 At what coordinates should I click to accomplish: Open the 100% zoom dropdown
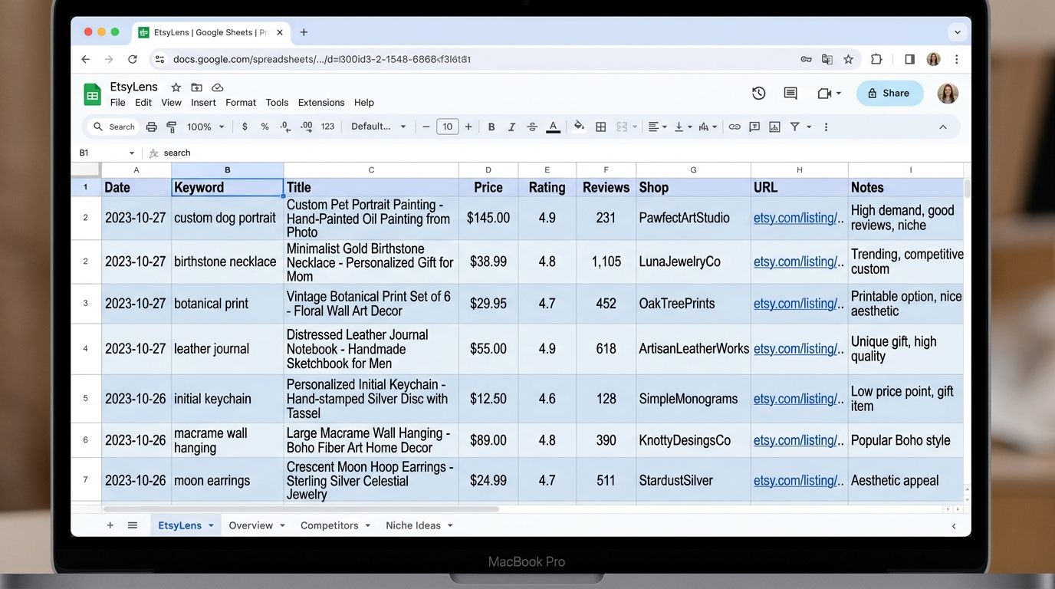point(205,127)
